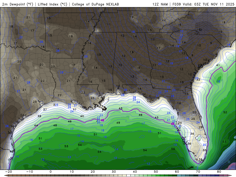Viewport: 236px width, 177px height.
Task: Click the '-20' legend scale label
Action: (9, 172)
